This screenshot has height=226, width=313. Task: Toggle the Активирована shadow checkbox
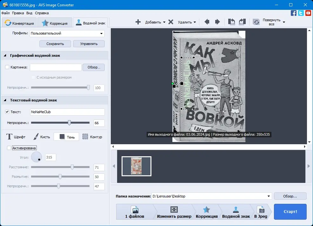(x=9, y=148)
